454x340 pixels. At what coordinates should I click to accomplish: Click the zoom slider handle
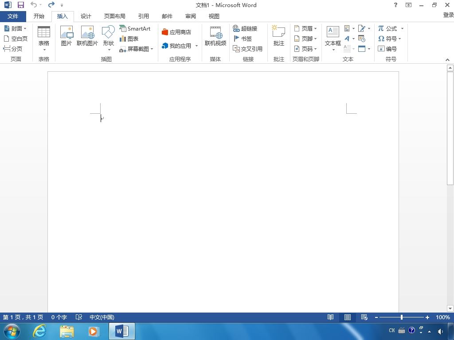(402, 317)
